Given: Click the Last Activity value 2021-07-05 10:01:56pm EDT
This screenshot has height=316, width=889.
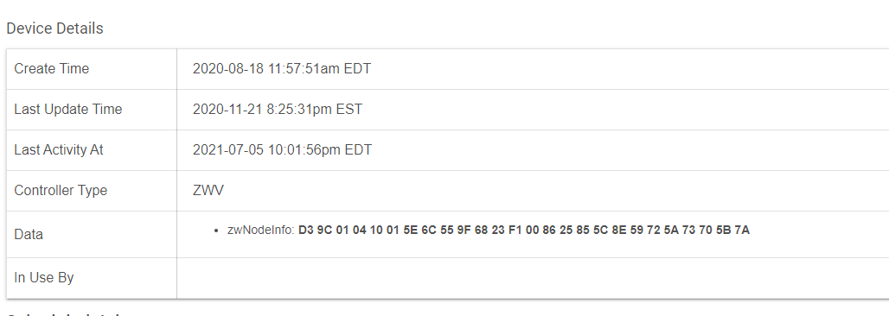Looking at the screenshot, I should point(282,150).
